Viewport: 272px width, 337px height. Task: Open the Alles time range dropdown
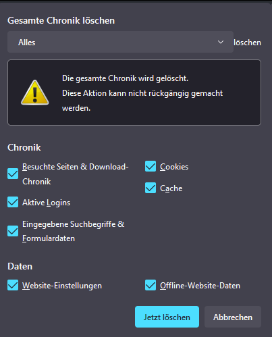(x=120, y=42)
